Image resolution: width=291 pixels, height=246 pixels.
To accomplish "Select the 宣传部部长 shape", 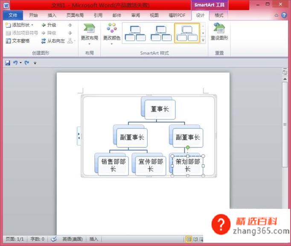I will [151, 166].
